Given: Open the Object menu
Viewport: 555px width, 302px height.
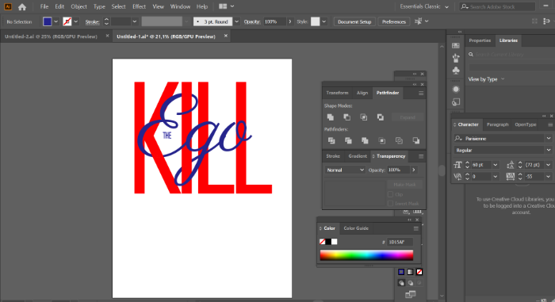Looking at the screenshot, I should point(78,6).
